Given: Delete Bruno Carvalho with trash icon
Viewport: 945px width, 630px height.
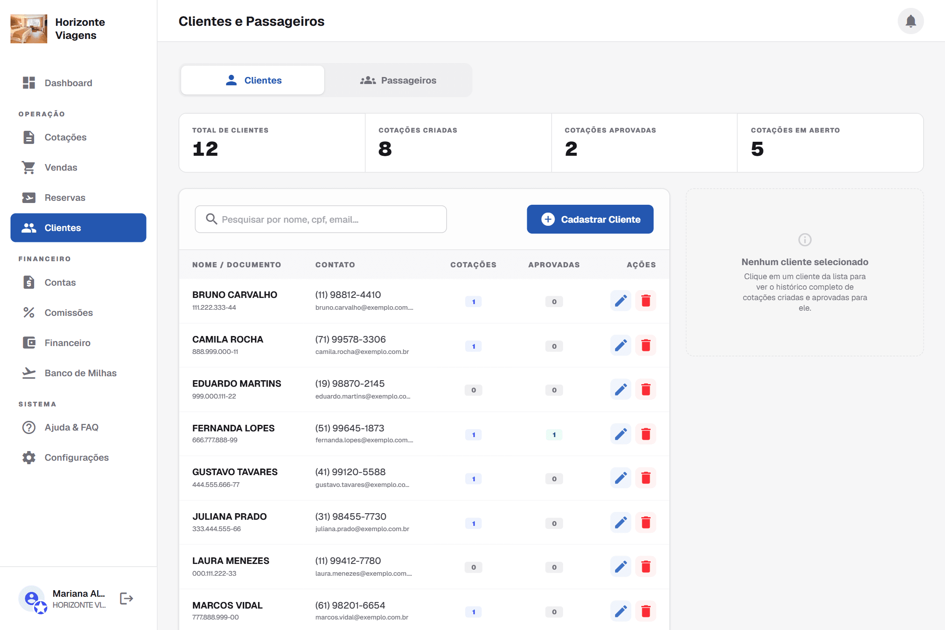Looking at the screenshot, I should coord(646,301).
